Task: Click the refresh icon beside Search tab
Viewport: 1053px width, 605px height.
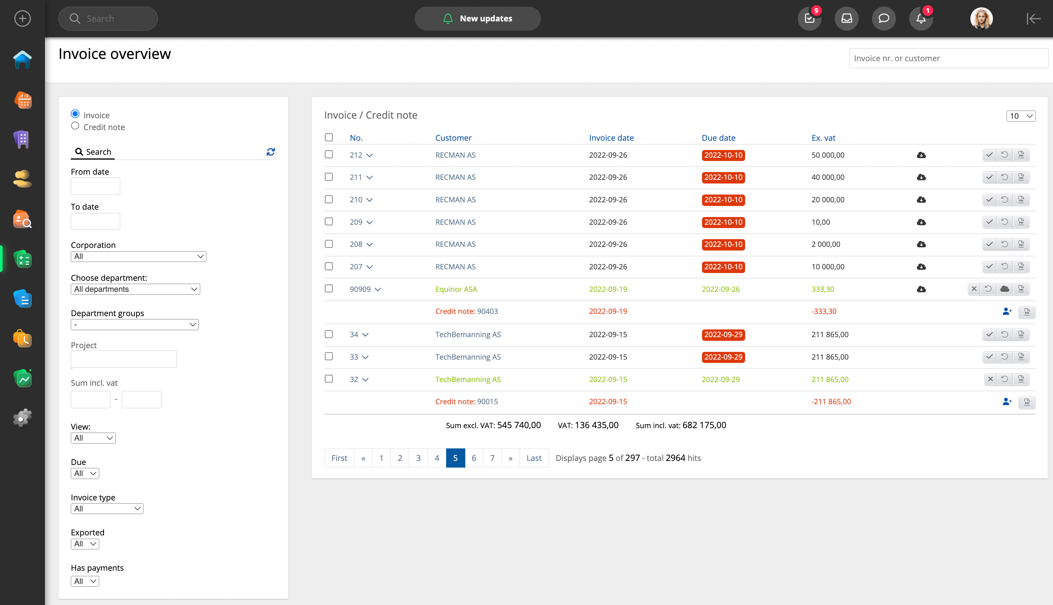Action: 271,152
